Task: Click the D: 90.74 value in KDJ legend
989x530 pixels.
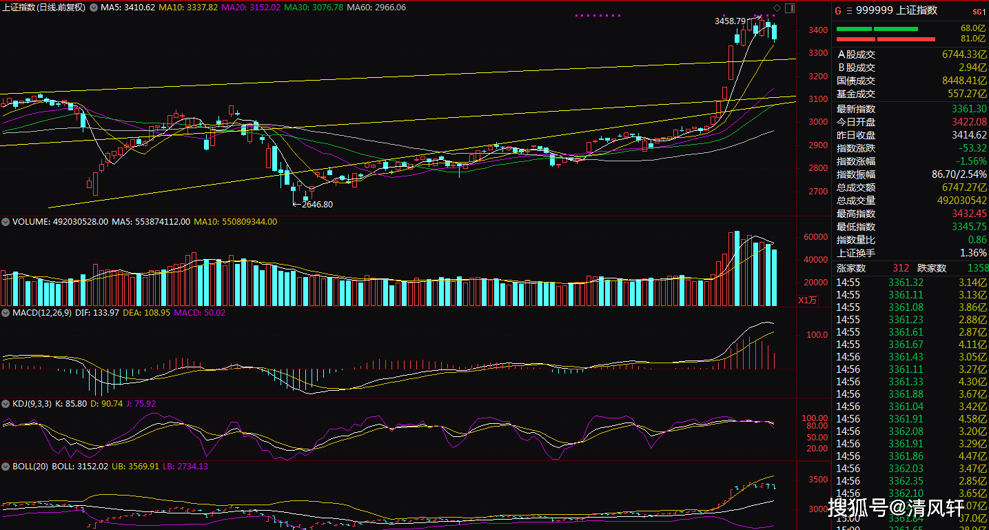Action: click(x=108, y=404)
